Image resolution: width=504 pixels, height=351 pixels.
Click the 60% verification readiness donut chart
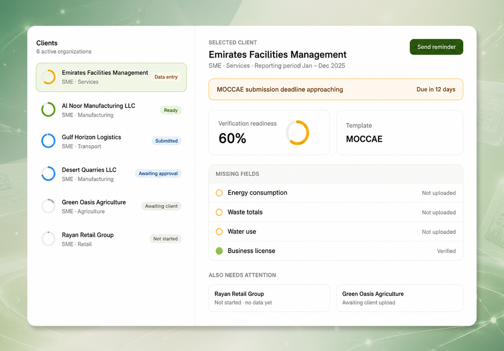[x=297, y=133]
